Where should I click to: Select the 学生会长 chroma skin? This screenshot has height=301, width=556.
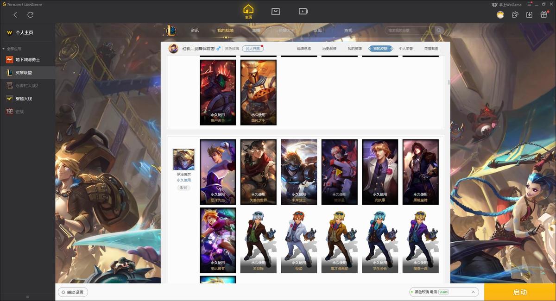[380, 240]
